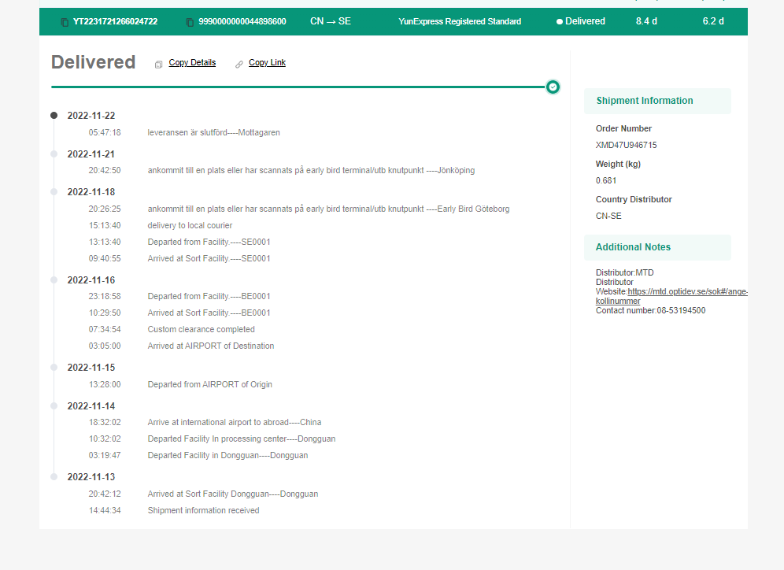The width and height of the screenshot is (784, 570).
Task: Select the 2022-11-16 timeline dot
Action: click(x=54, y=279)
